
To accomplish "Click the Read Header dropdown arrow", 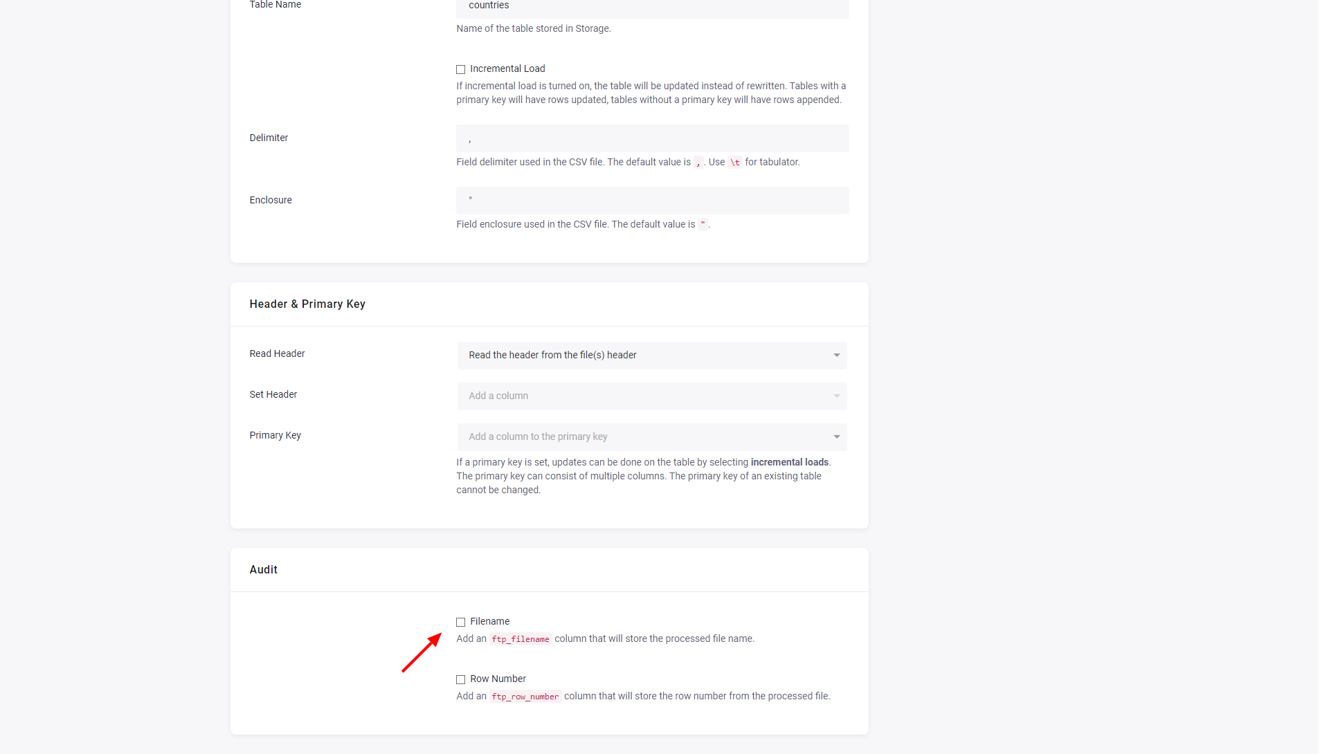I will [x=837, y=356].
